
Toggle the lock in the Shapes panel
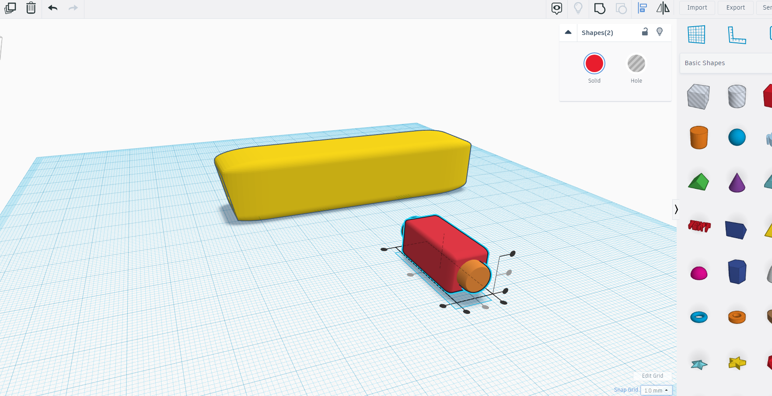pyautogui.click(x=645, y=31)
